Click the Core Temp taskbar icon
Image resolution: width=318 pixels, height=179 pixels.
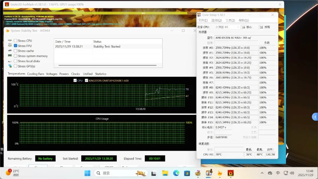pos(209,173)
